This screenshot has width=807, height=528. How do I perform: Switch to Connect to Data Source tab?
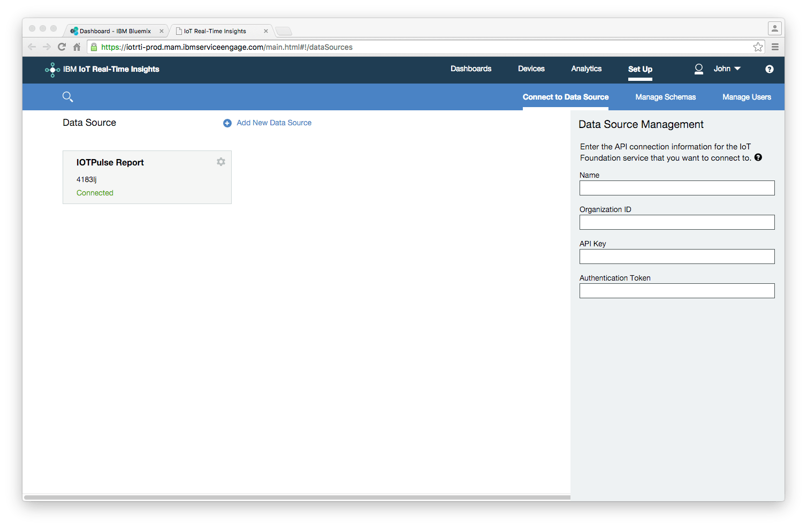coord(566,97)
